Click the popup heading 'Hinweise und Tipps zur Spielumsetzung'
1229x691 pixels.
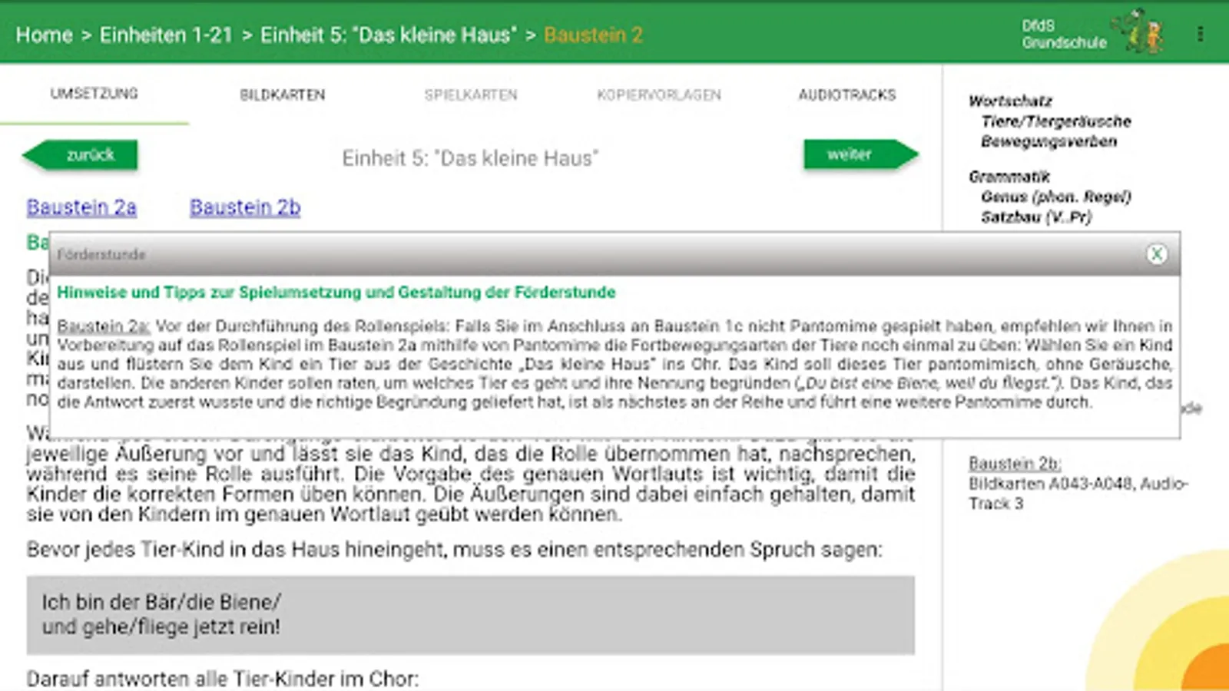point(336,293)
